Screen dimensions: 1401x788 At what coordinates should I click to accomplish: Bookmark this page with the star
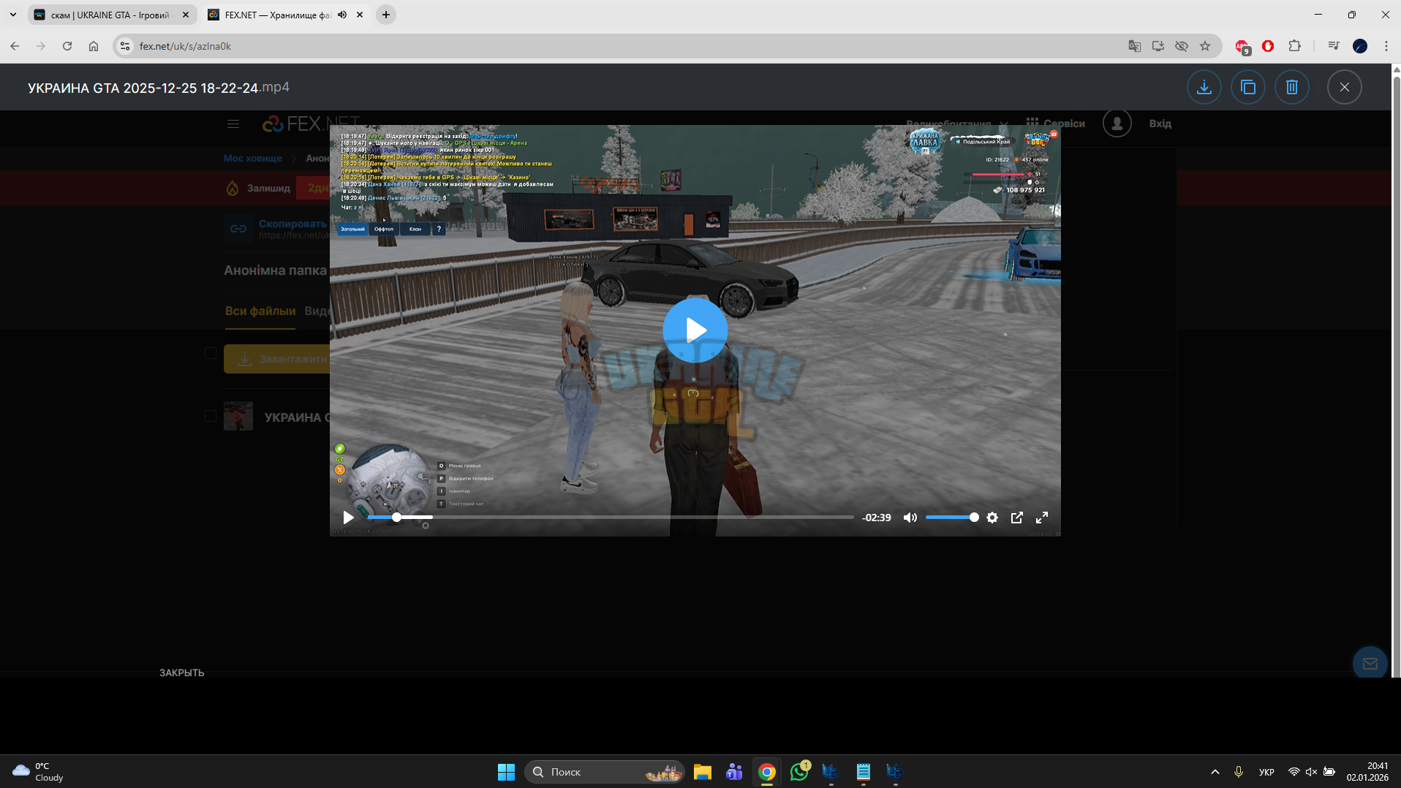pos(1205,46)
